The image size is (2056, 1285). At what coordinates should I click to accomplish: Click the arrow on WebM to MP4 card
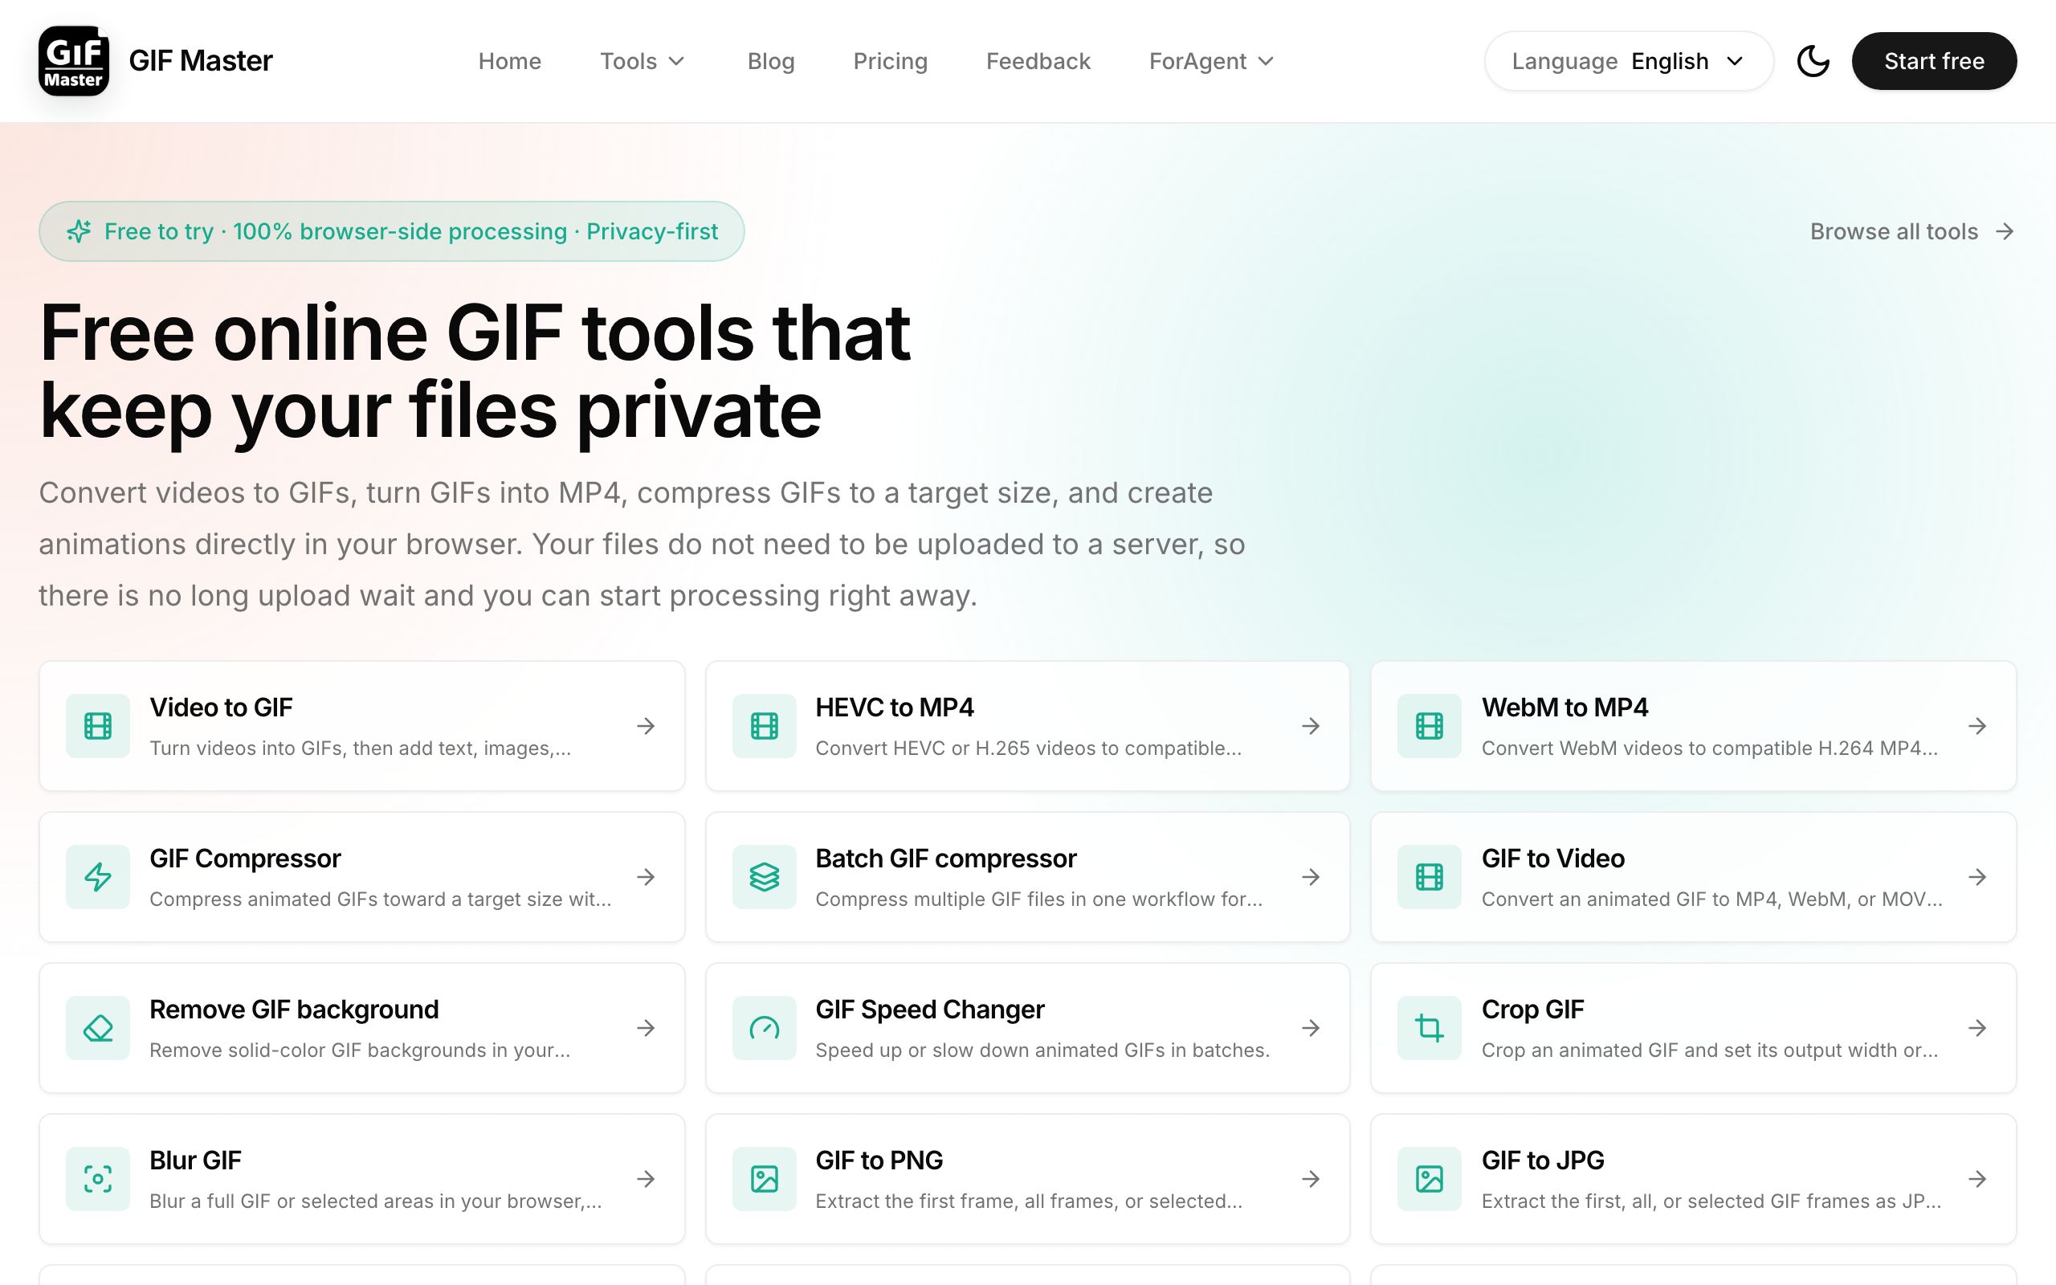click(1977, 726)
